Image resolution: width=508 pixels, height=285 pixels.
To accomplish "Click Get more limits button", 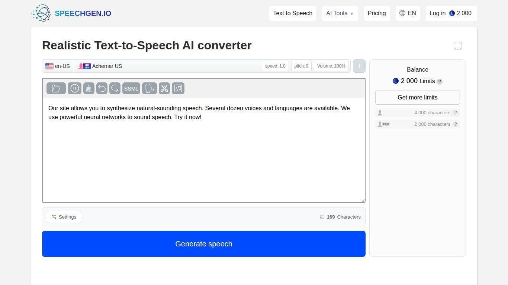I will (x=417, y=98).
